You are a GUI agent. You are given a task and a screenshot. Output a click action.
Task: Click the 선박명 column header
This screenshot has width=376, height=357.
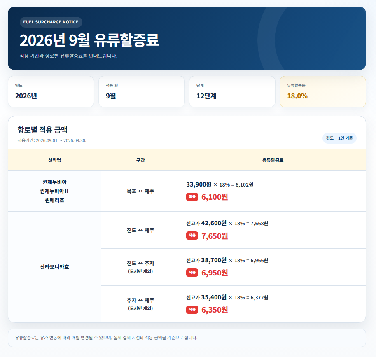(x=55, y=160)
